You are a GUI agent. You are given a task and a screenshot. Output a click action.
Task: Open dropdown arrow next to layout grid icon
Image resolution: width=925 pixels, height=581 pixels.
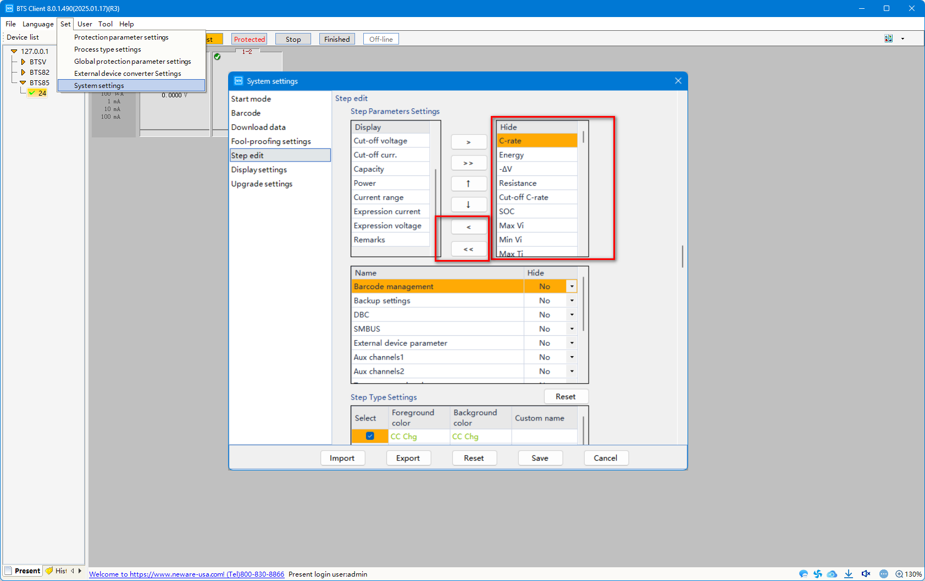pos(902,38)
